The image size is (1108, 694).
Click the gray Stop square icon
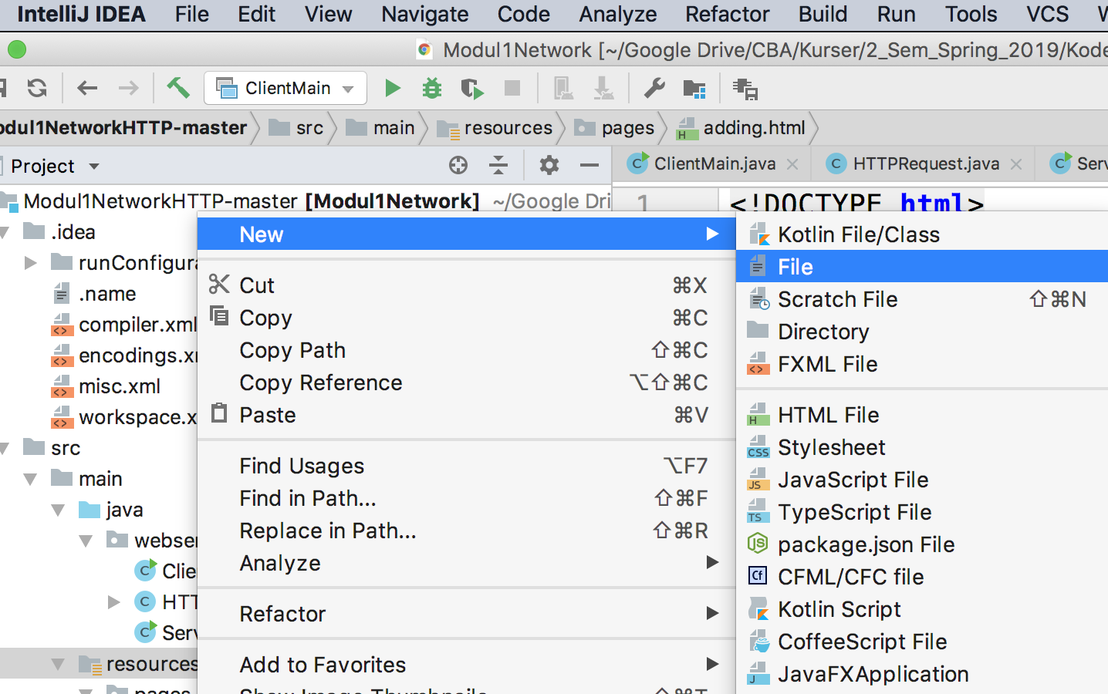click(x=512, y=88)
